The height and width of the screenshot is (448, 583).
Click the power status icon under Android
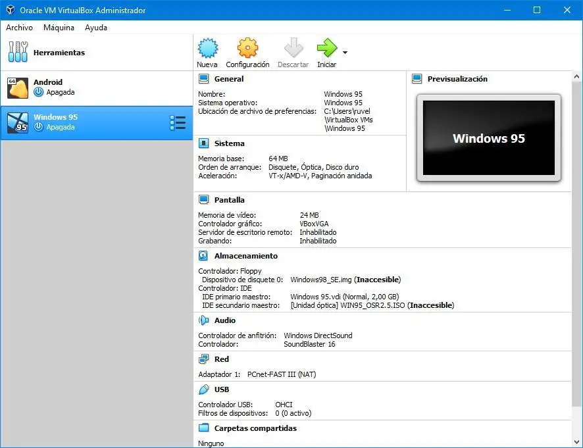38,92
